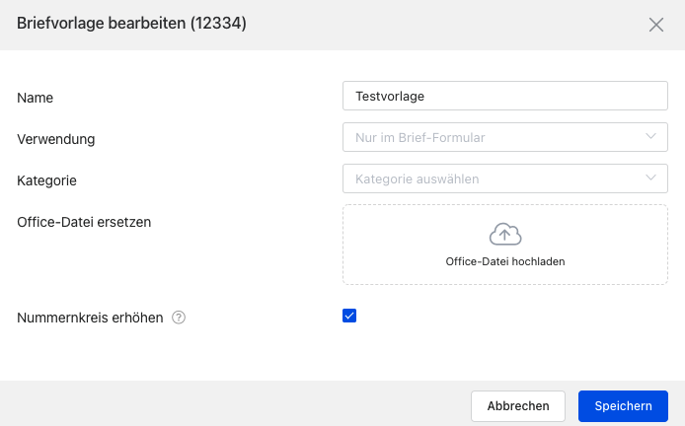Click the 'Office-Datei ersetzen' label
This screenshot has width=685, height=426.
pos(84,222)
